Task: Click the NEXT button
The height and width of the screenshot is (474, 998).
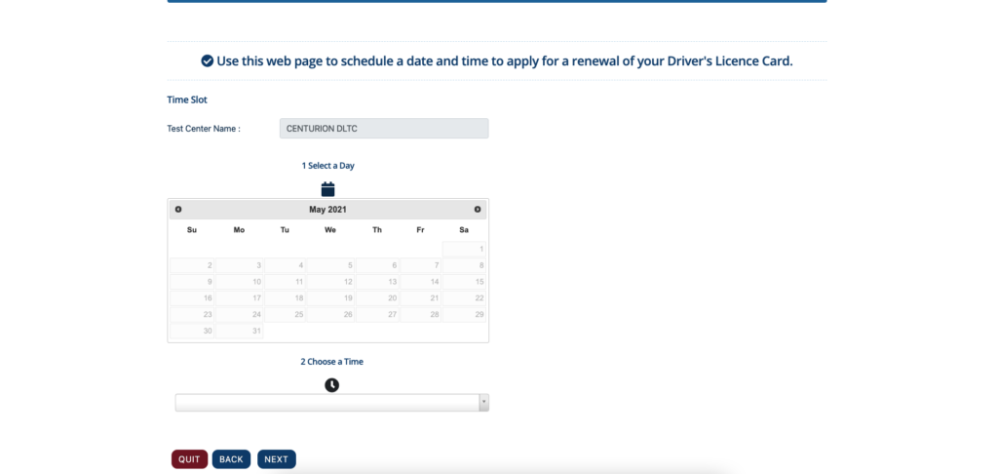Action: [x=276, y=459]
